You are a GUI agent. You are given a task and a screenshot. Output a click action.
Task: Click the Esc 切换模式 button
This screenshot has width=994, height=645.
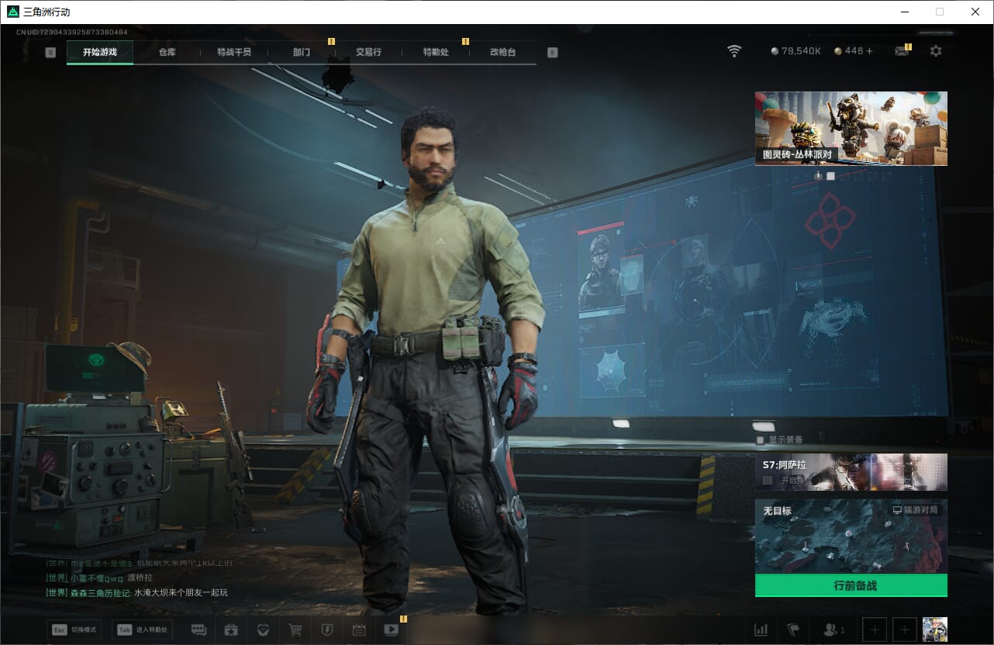coord(74,629)
